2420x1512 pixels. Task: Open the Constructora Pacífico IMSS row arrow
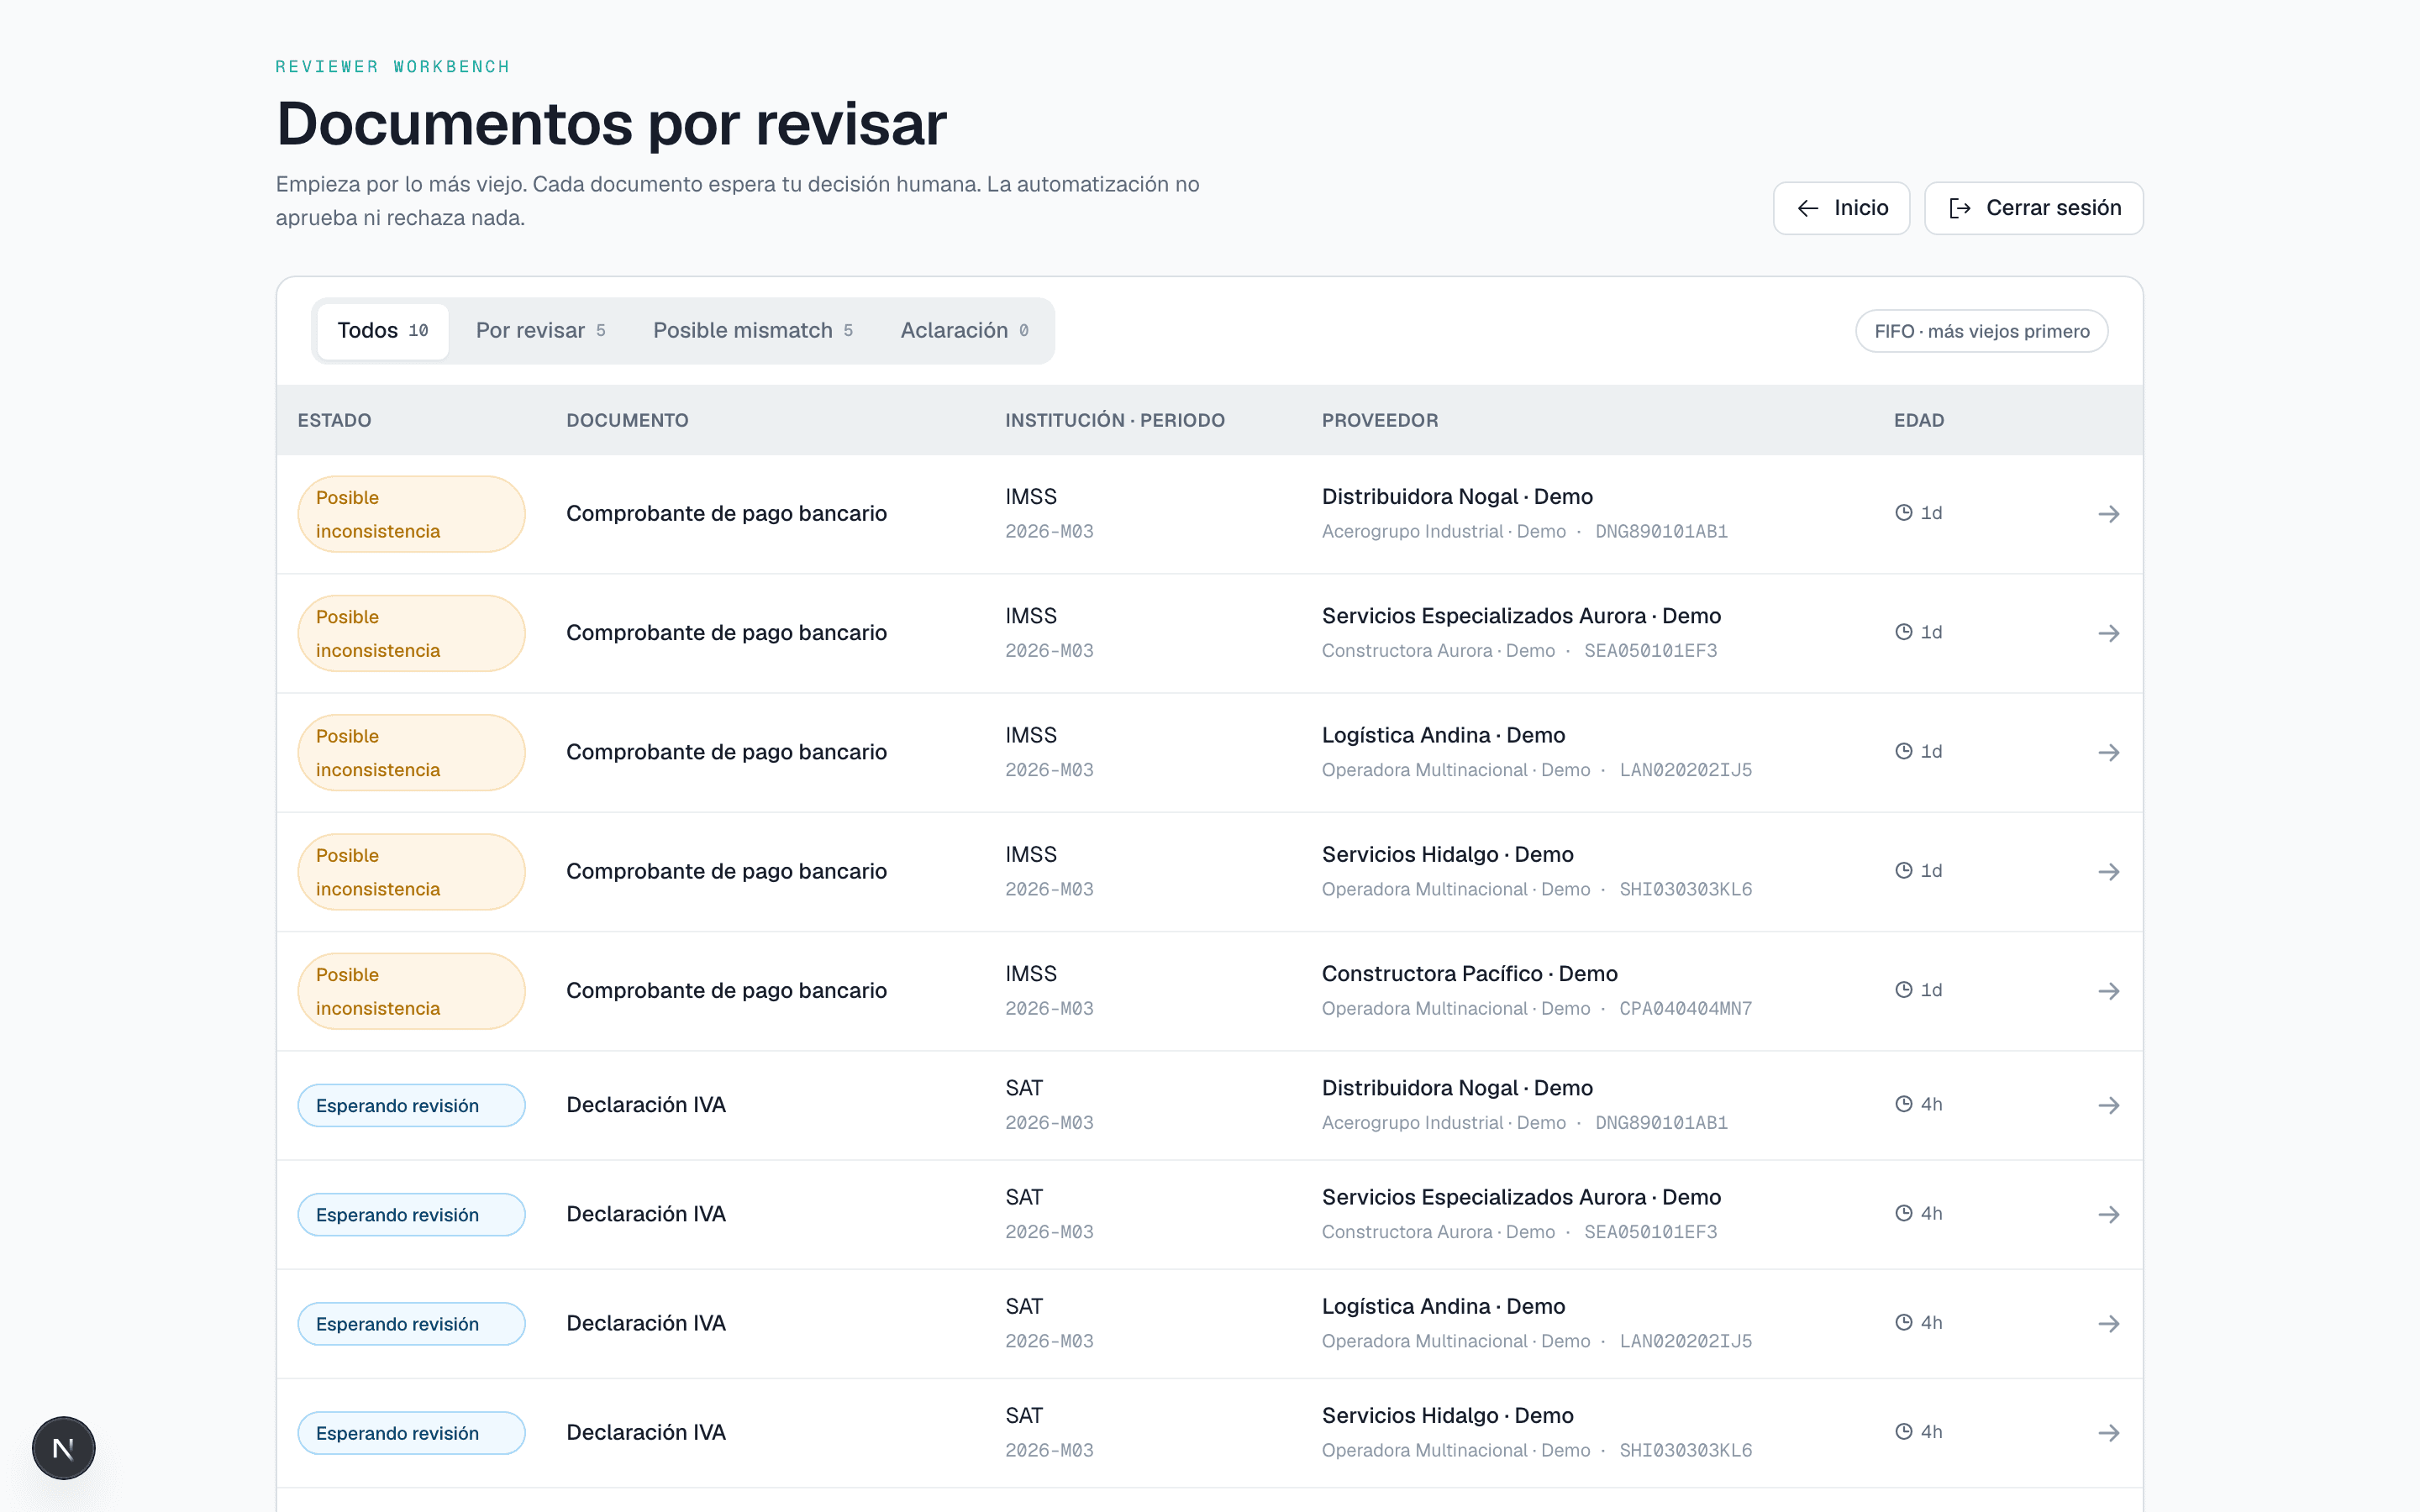pyautogui.click(x=2108, y=991)
